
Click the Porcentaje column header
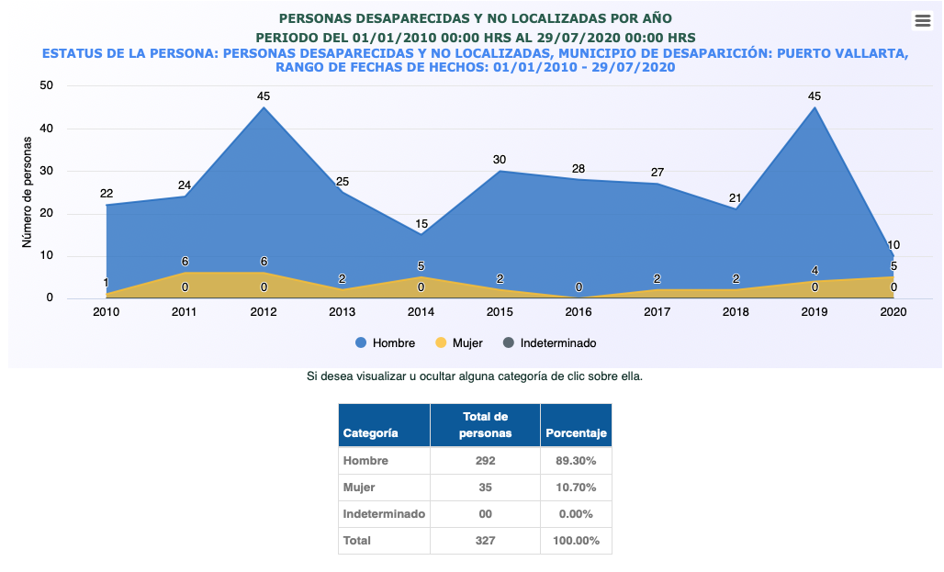576,432
